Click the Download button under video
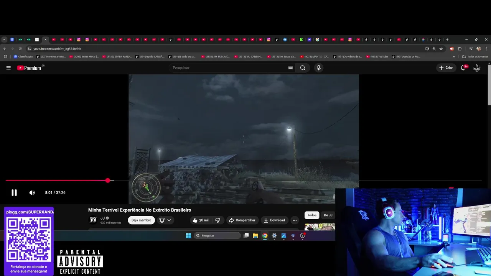The height and width of the screenshot is (276, 491). pos(274,220)
